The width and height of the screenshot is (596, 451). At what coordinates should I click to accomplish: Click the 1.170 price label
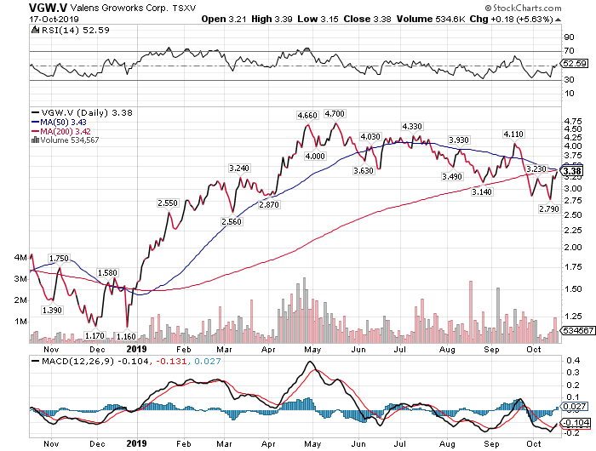pos(95,336)
